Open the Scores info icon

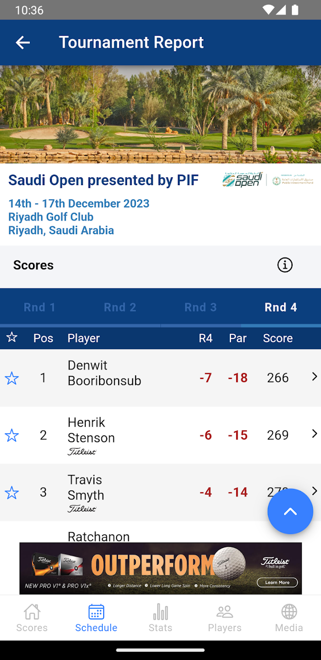[285, 265]
